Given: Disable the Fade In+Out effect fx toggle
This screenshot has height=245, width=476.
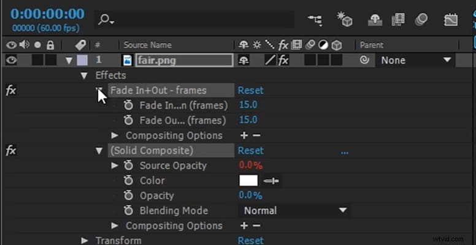Looking at the screenshot, I should tap(10, 91).
